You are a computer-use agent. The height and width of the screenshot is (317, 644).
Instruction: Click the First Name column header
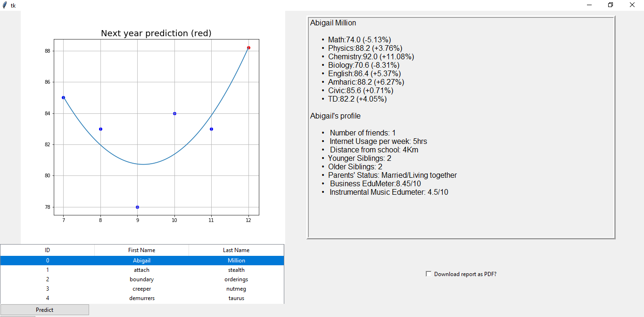coord(142,250)
